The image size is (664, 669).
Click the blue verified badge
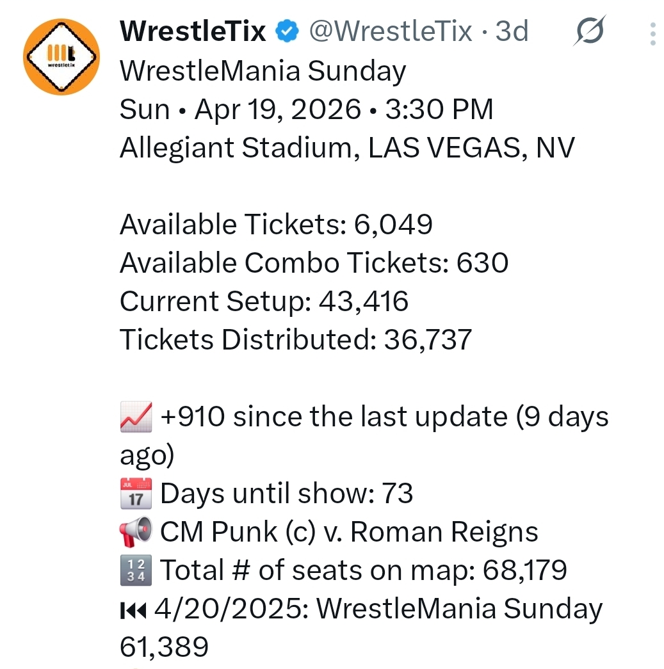[287, 31]
